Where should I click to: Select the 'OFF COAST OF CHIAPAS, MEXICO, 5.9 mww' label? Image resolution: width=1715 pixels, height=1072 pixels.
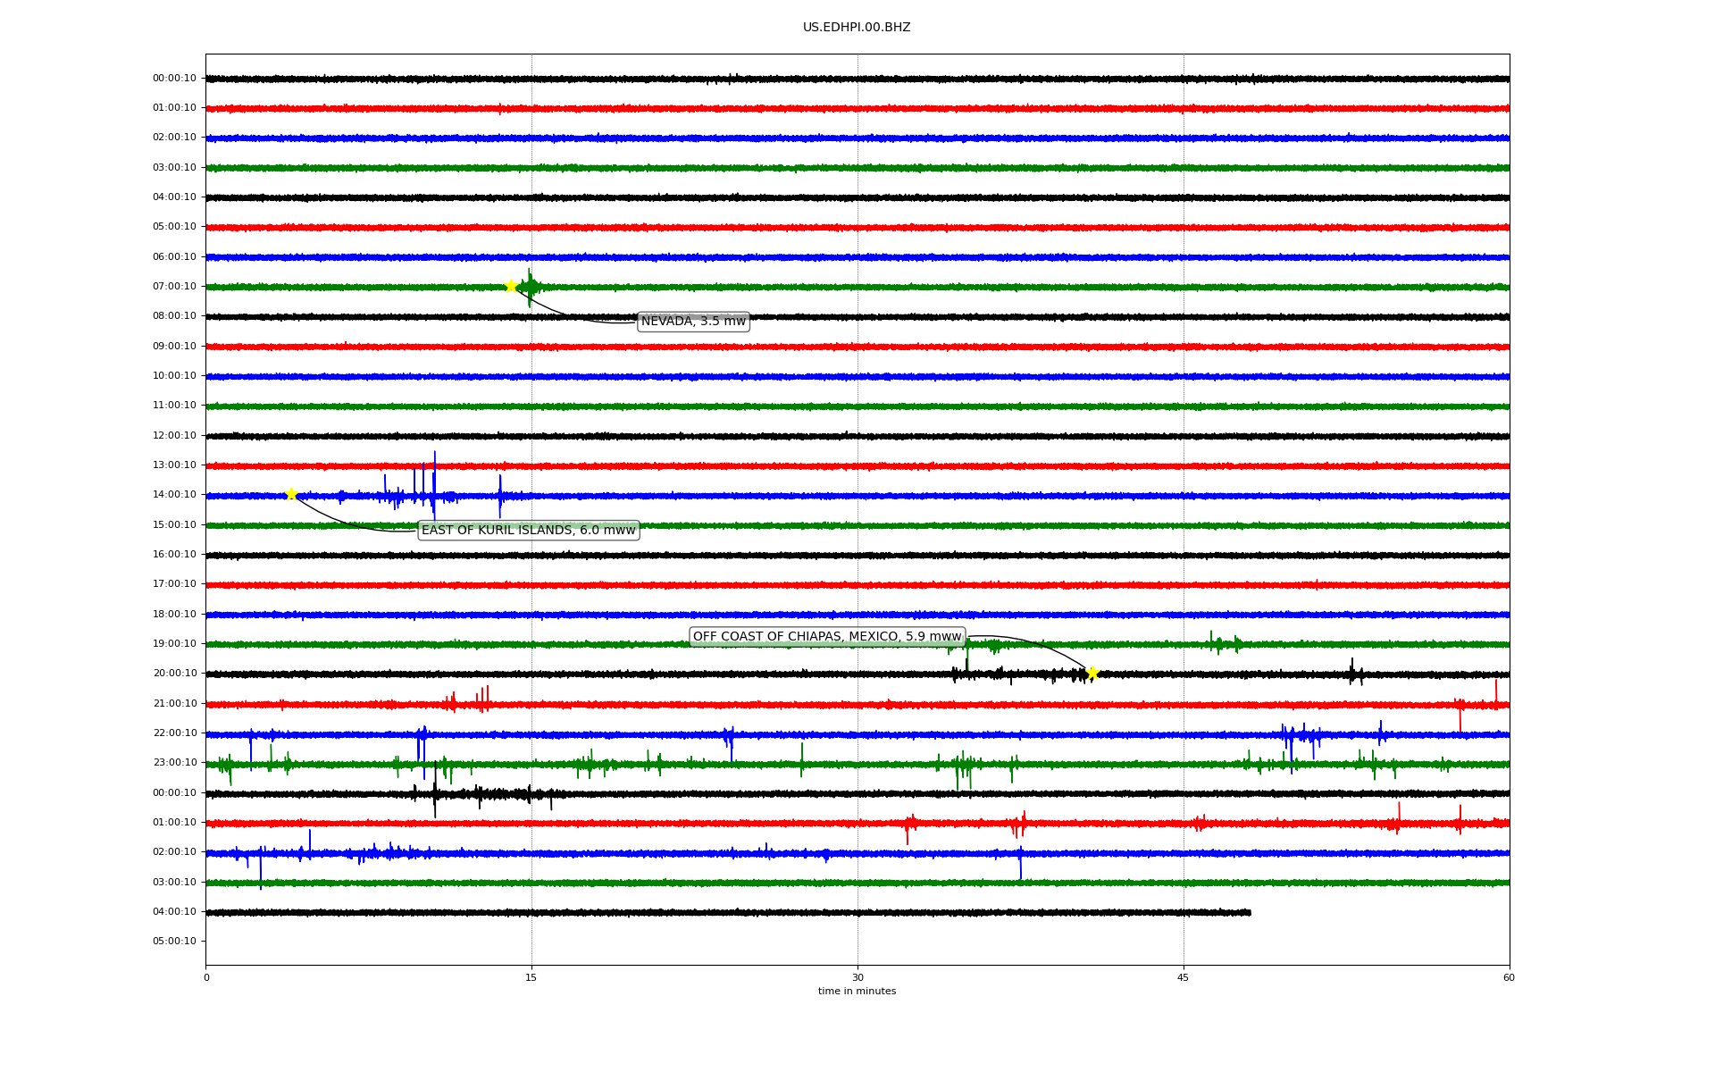pos(827,637)
